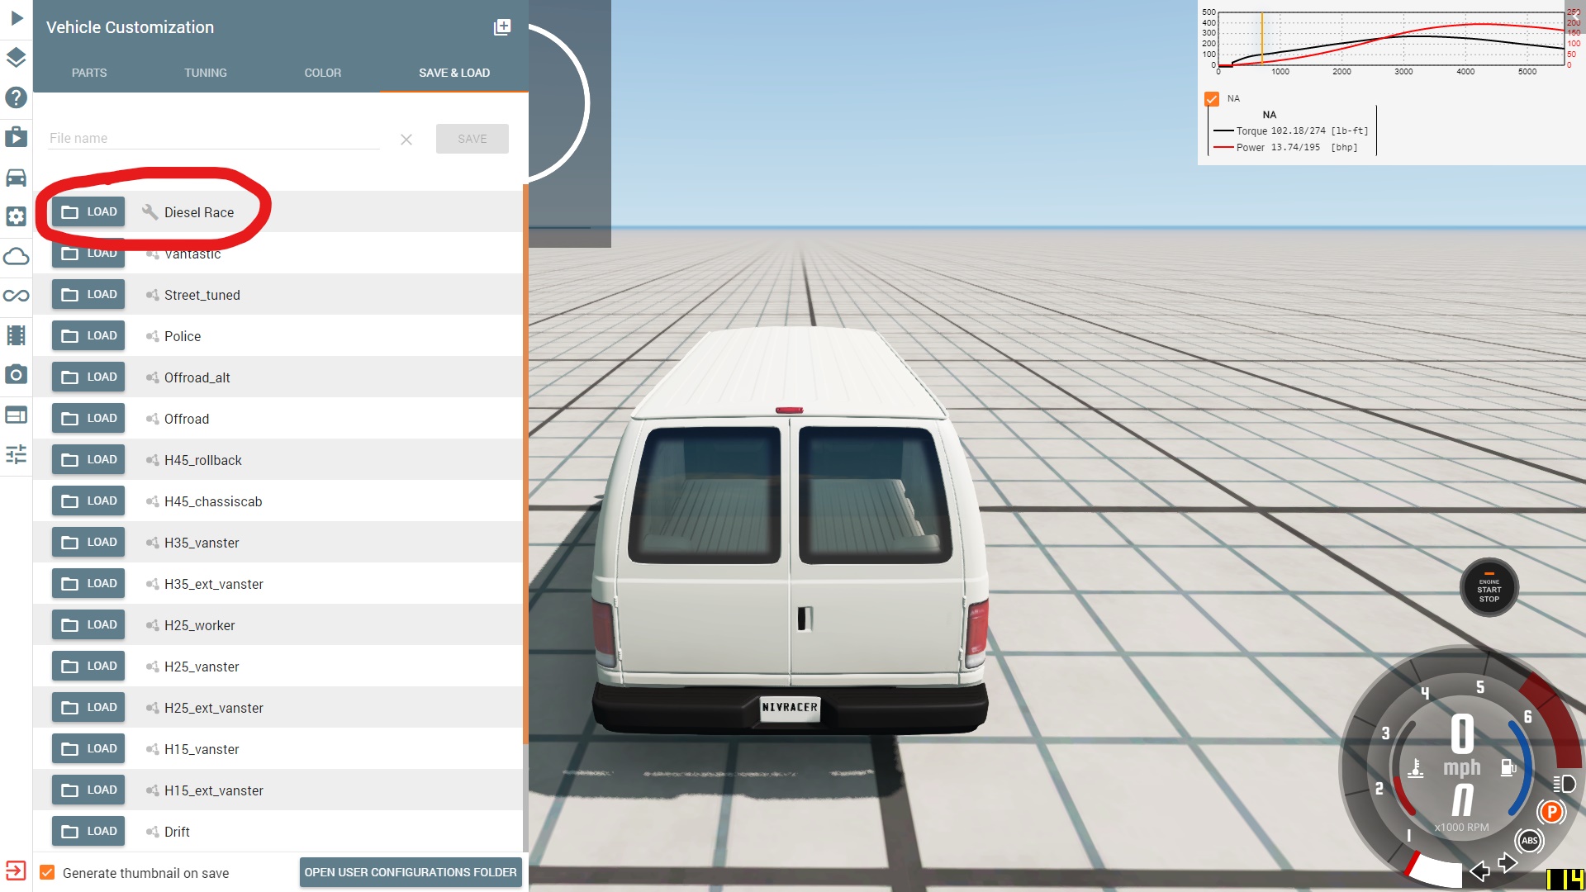Open the replay filmstrip icon
This screenshot has width=1586, height=892.
(17, 335)
